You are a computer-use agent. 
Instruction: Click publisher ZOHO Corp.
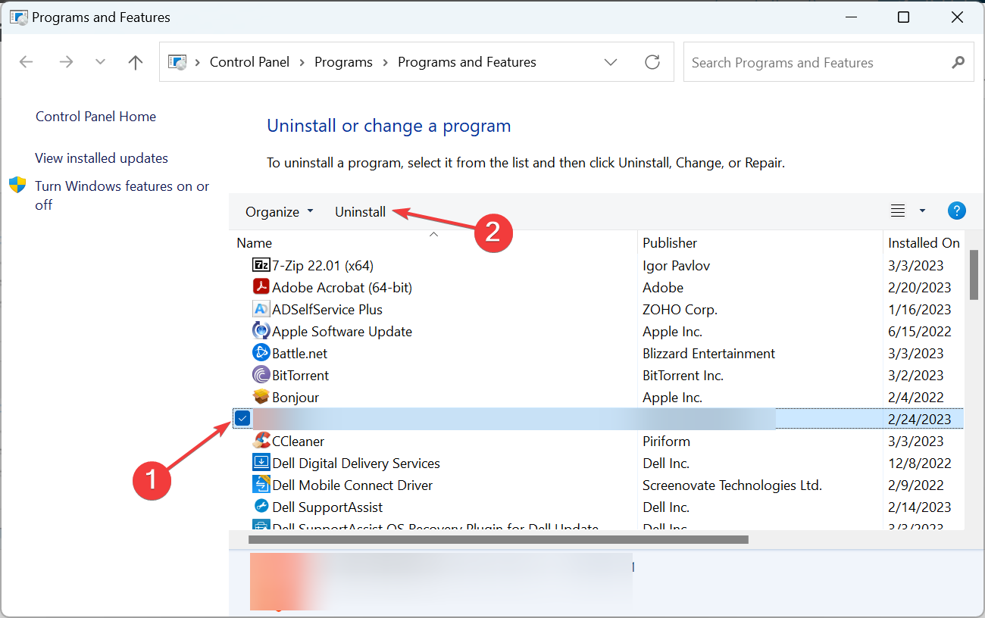(x=680, y=309)
